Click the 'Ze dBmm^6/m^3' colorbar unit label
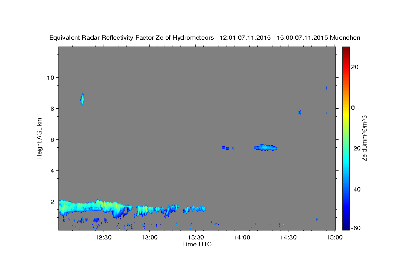Viewport: 415px width, 276px height. click(x=364, y=138)
